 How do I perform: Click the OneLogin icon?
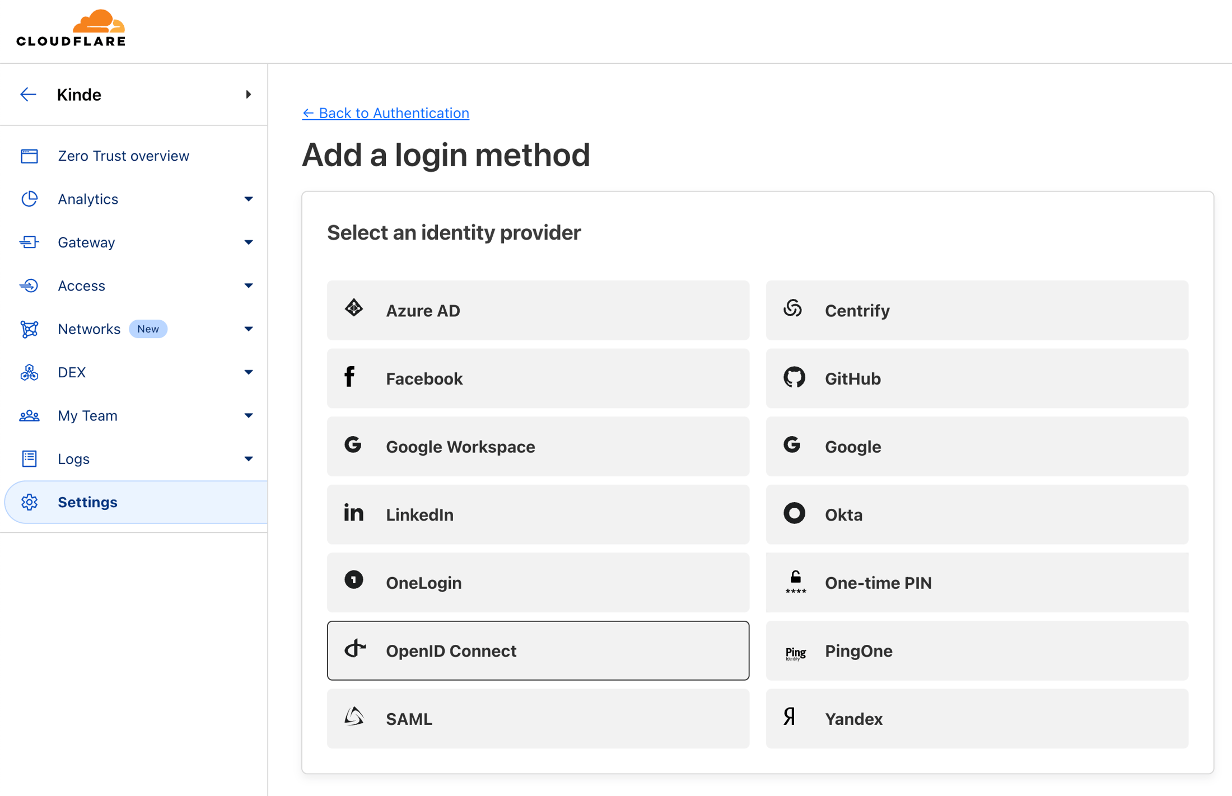[x=354, y=579]
